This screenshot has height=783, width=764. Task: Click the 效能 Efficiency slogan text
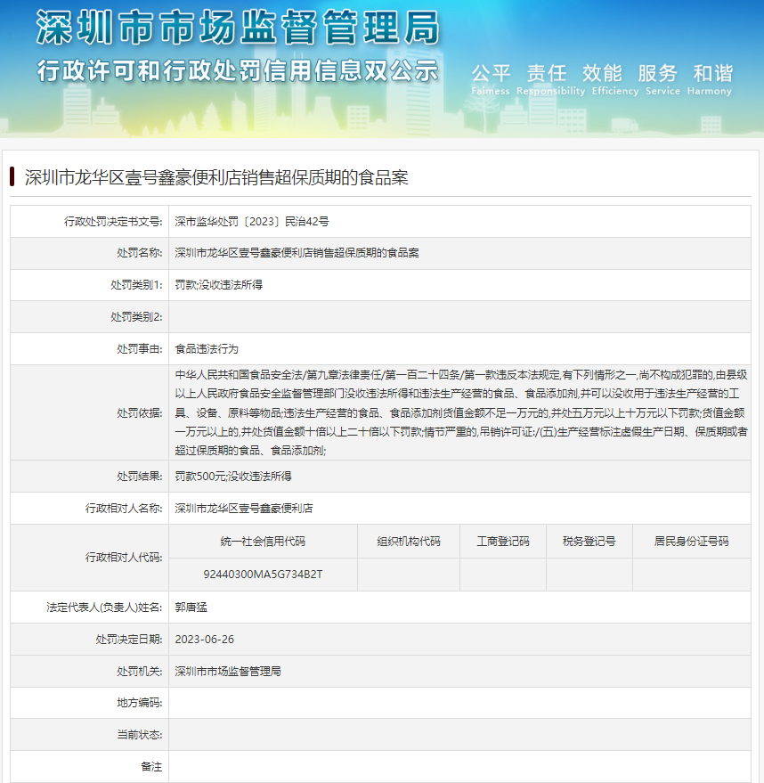(x=614, y=79)
